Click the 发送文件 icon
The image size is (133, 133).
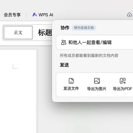tap(71, 81)
